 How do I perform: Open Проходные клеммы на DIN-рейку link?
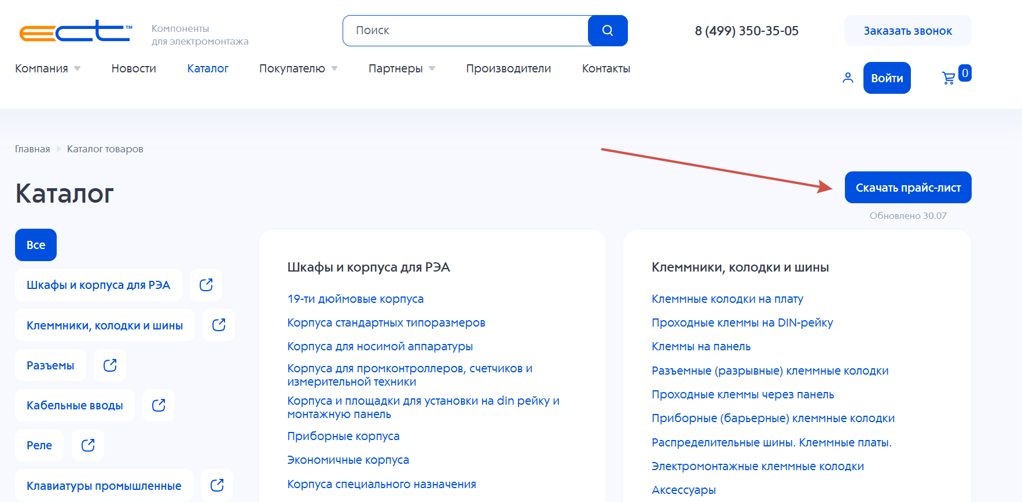742,323
